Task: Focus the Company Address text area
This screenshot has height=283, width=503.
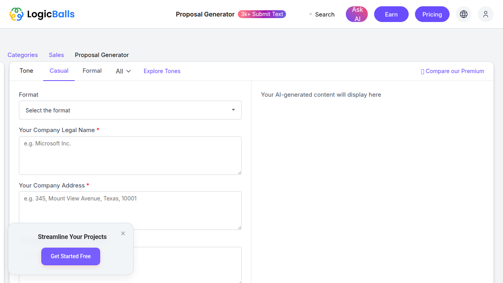Action: pos(130,211)
